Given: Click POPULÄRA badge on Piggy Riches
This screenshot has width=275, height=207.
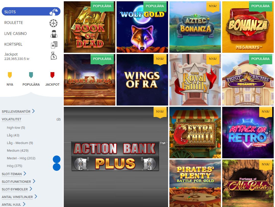Looking at the screenshot, I should [x=260, y=59].
